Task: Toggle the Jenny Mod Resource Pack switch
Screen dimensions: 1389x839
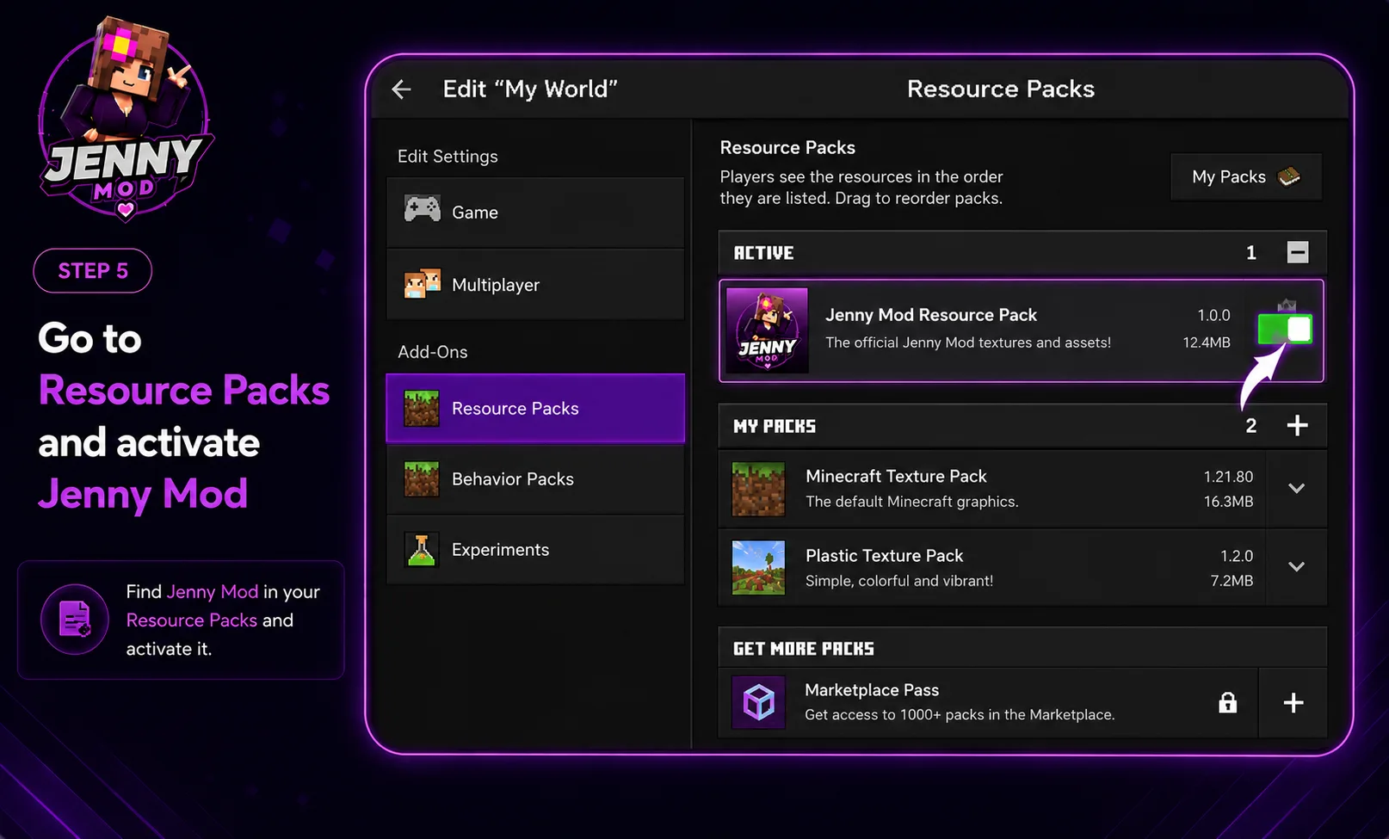Action: (x=1285, y=330)
